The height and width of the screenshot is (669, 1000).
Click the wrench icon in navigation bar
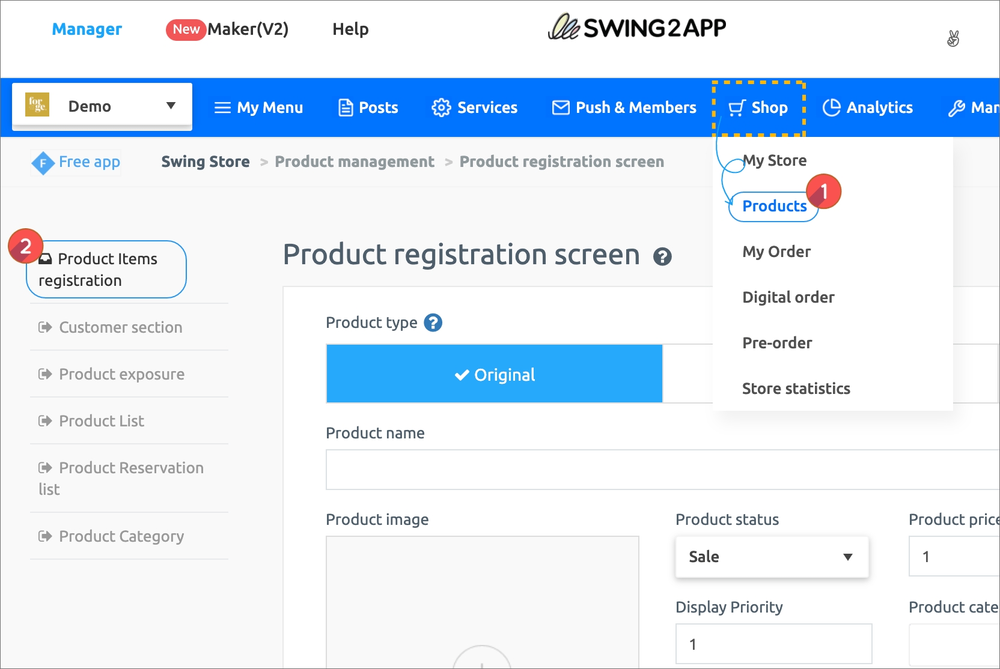(x=957, y=108)
